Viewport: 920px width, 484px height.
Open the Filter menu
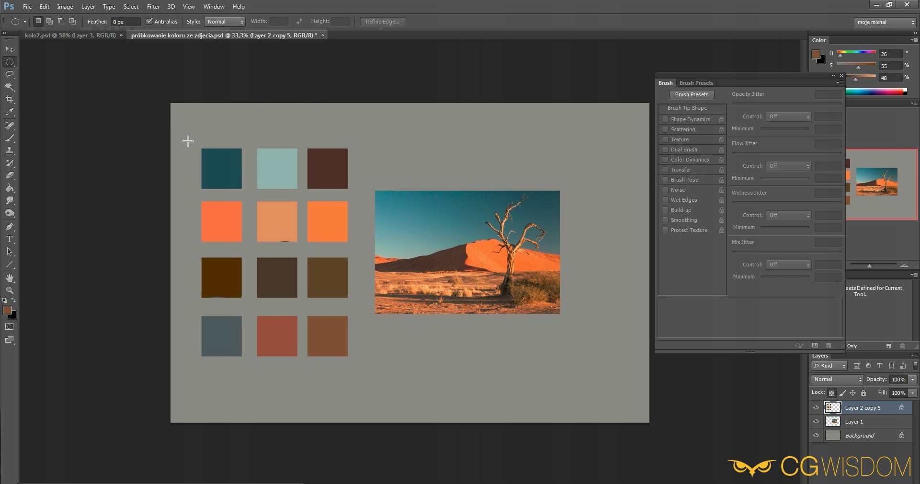153,7
